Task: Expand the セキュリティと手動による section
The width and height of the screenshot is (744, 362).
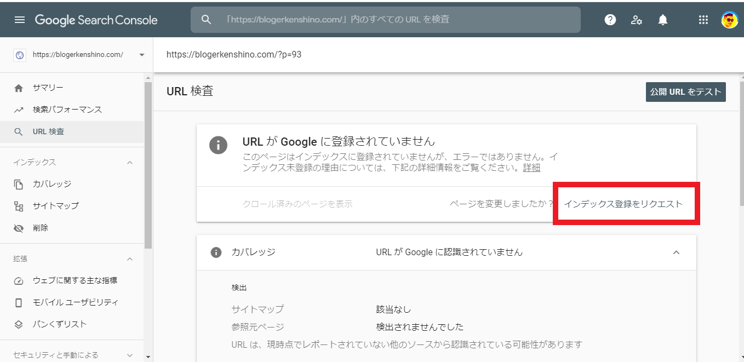Action: click(130, 355)
